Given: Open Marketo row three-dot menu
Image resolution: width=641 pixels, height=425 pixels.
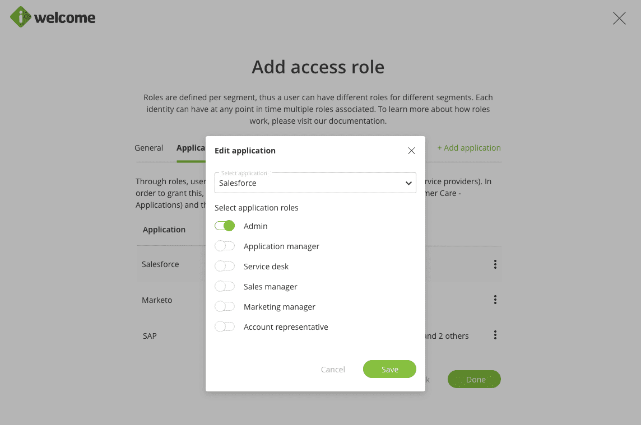Looking at the screenshot, I should [x=495, y=300].
